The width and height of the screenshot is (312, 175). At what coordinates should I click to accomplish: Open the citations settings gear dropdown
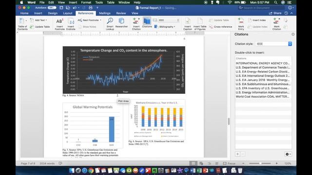(x=288, y=154)
